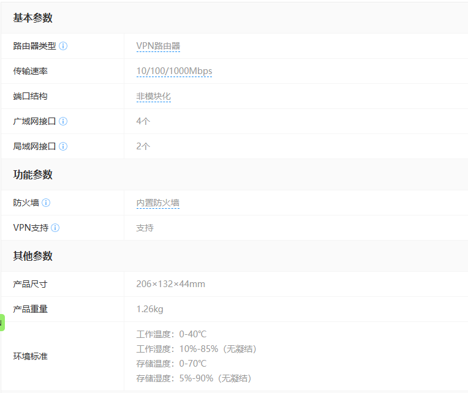Click the 工作温度：0-40℃ line
This screenshot has height=393, width=468.
[x=172, y=334]
